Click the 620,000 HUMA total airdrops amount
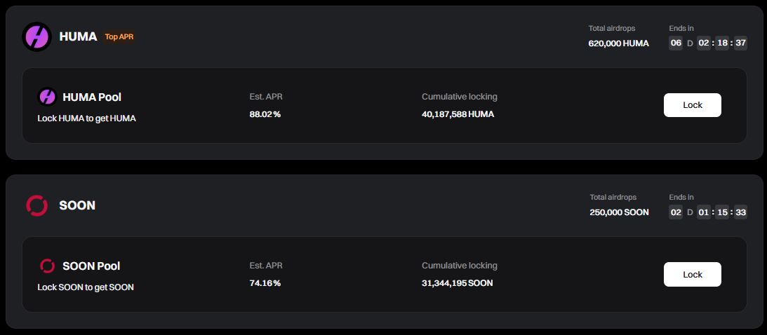 pos(618,43)
